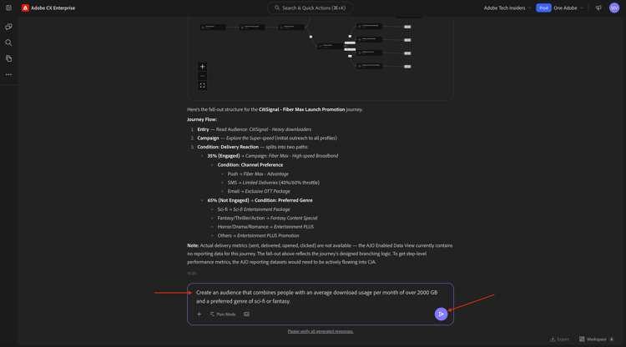Viewport: 626px width, 347px height.
Task: Click 'Limited Deliveries' SMS text
Action: click(260, 183)
